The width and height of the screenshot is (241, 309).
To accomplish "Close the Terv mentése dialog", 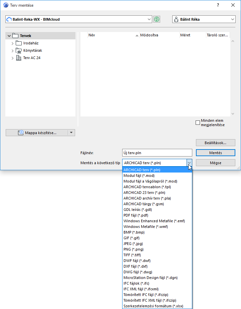I will pos(233,5).
